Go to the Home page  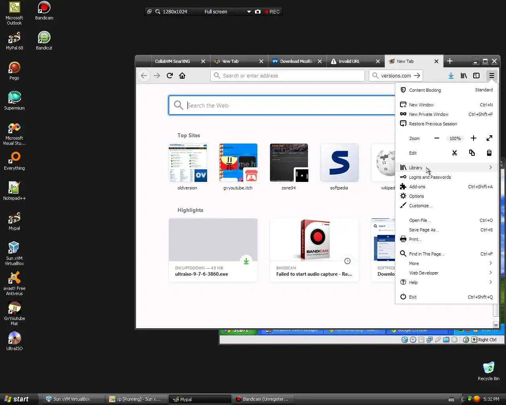tap(182, 76)
